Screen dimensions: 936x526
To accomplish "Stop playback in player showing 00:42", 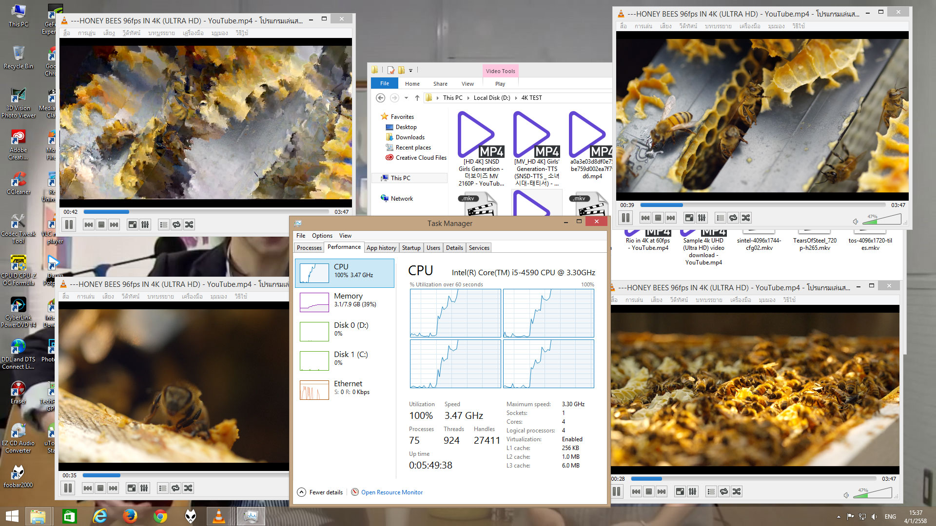I will pyautogui.click(x=101, y=225).
